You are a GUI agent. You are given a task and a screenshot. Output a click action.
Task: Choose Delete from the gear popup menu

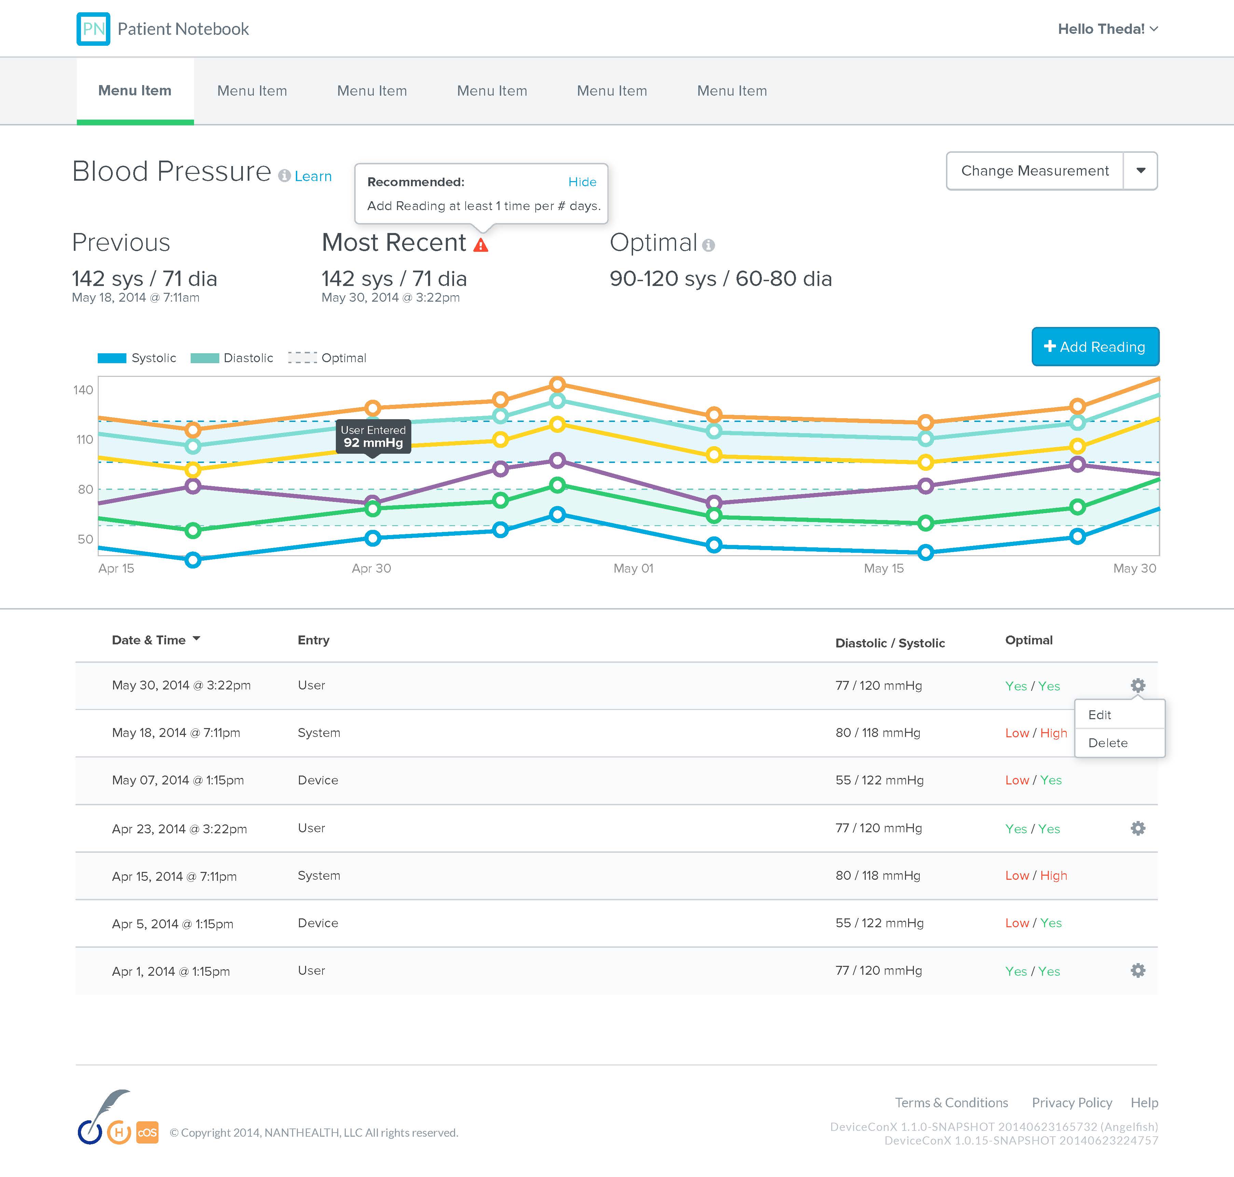[1119, 743]
